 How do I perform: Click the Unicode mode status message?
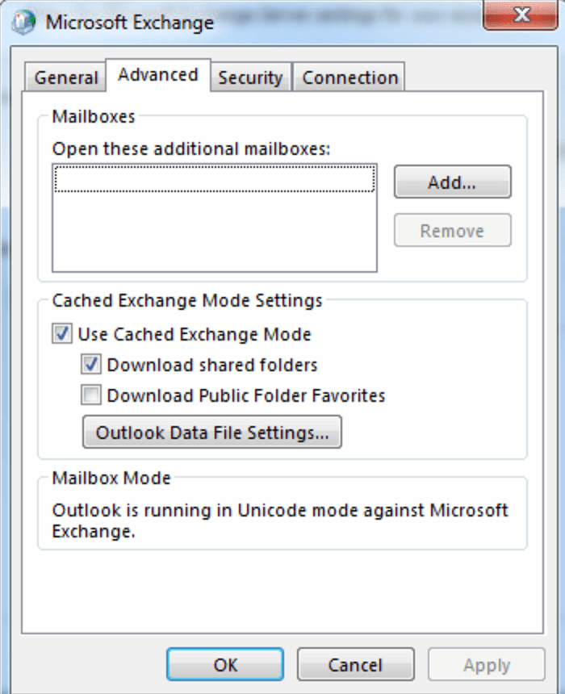[279, 520]
